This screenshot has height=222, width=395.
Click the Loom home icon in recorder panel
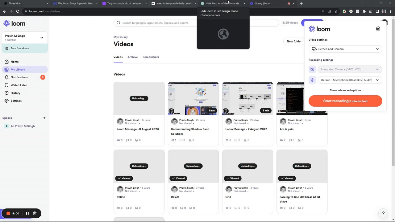click(x=378, y=28)
